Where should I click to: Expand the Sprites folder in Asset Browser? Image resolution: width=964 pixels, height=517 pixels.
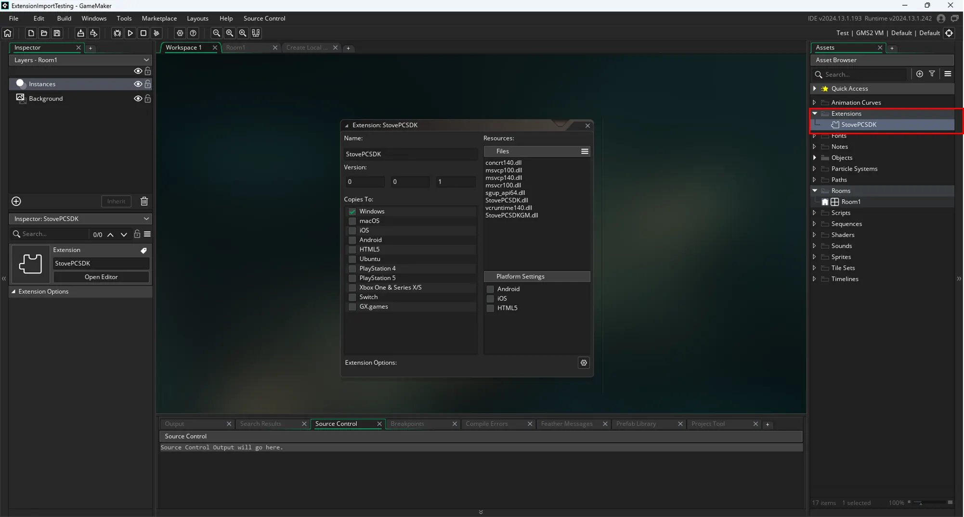[815, 257]
